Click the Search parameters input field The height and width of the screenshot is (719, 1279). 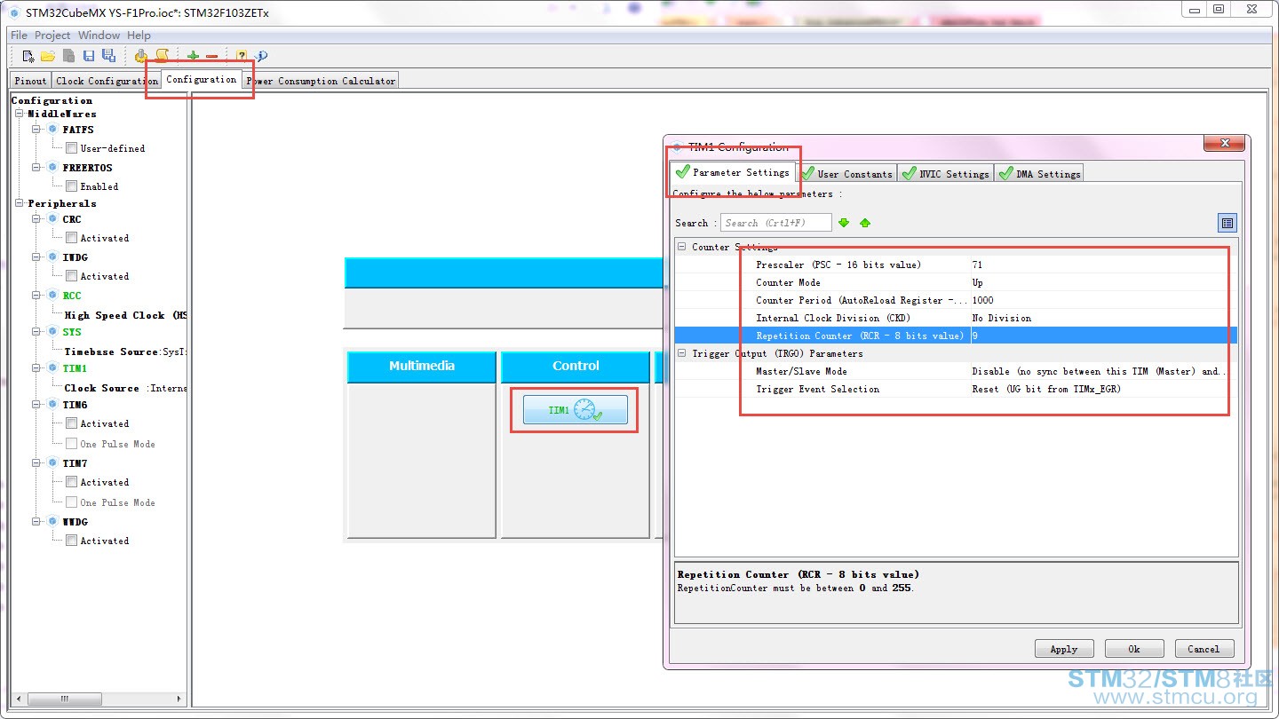tap(775, 223)
